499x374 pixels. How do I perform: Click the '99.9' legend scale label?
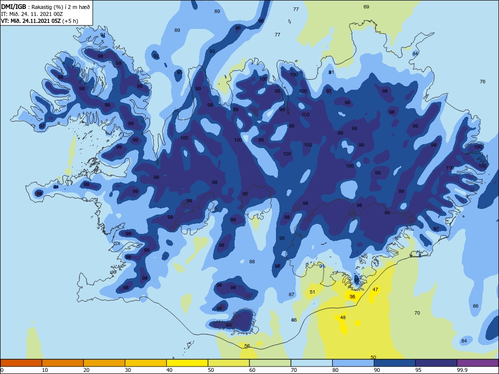[462, 370]
